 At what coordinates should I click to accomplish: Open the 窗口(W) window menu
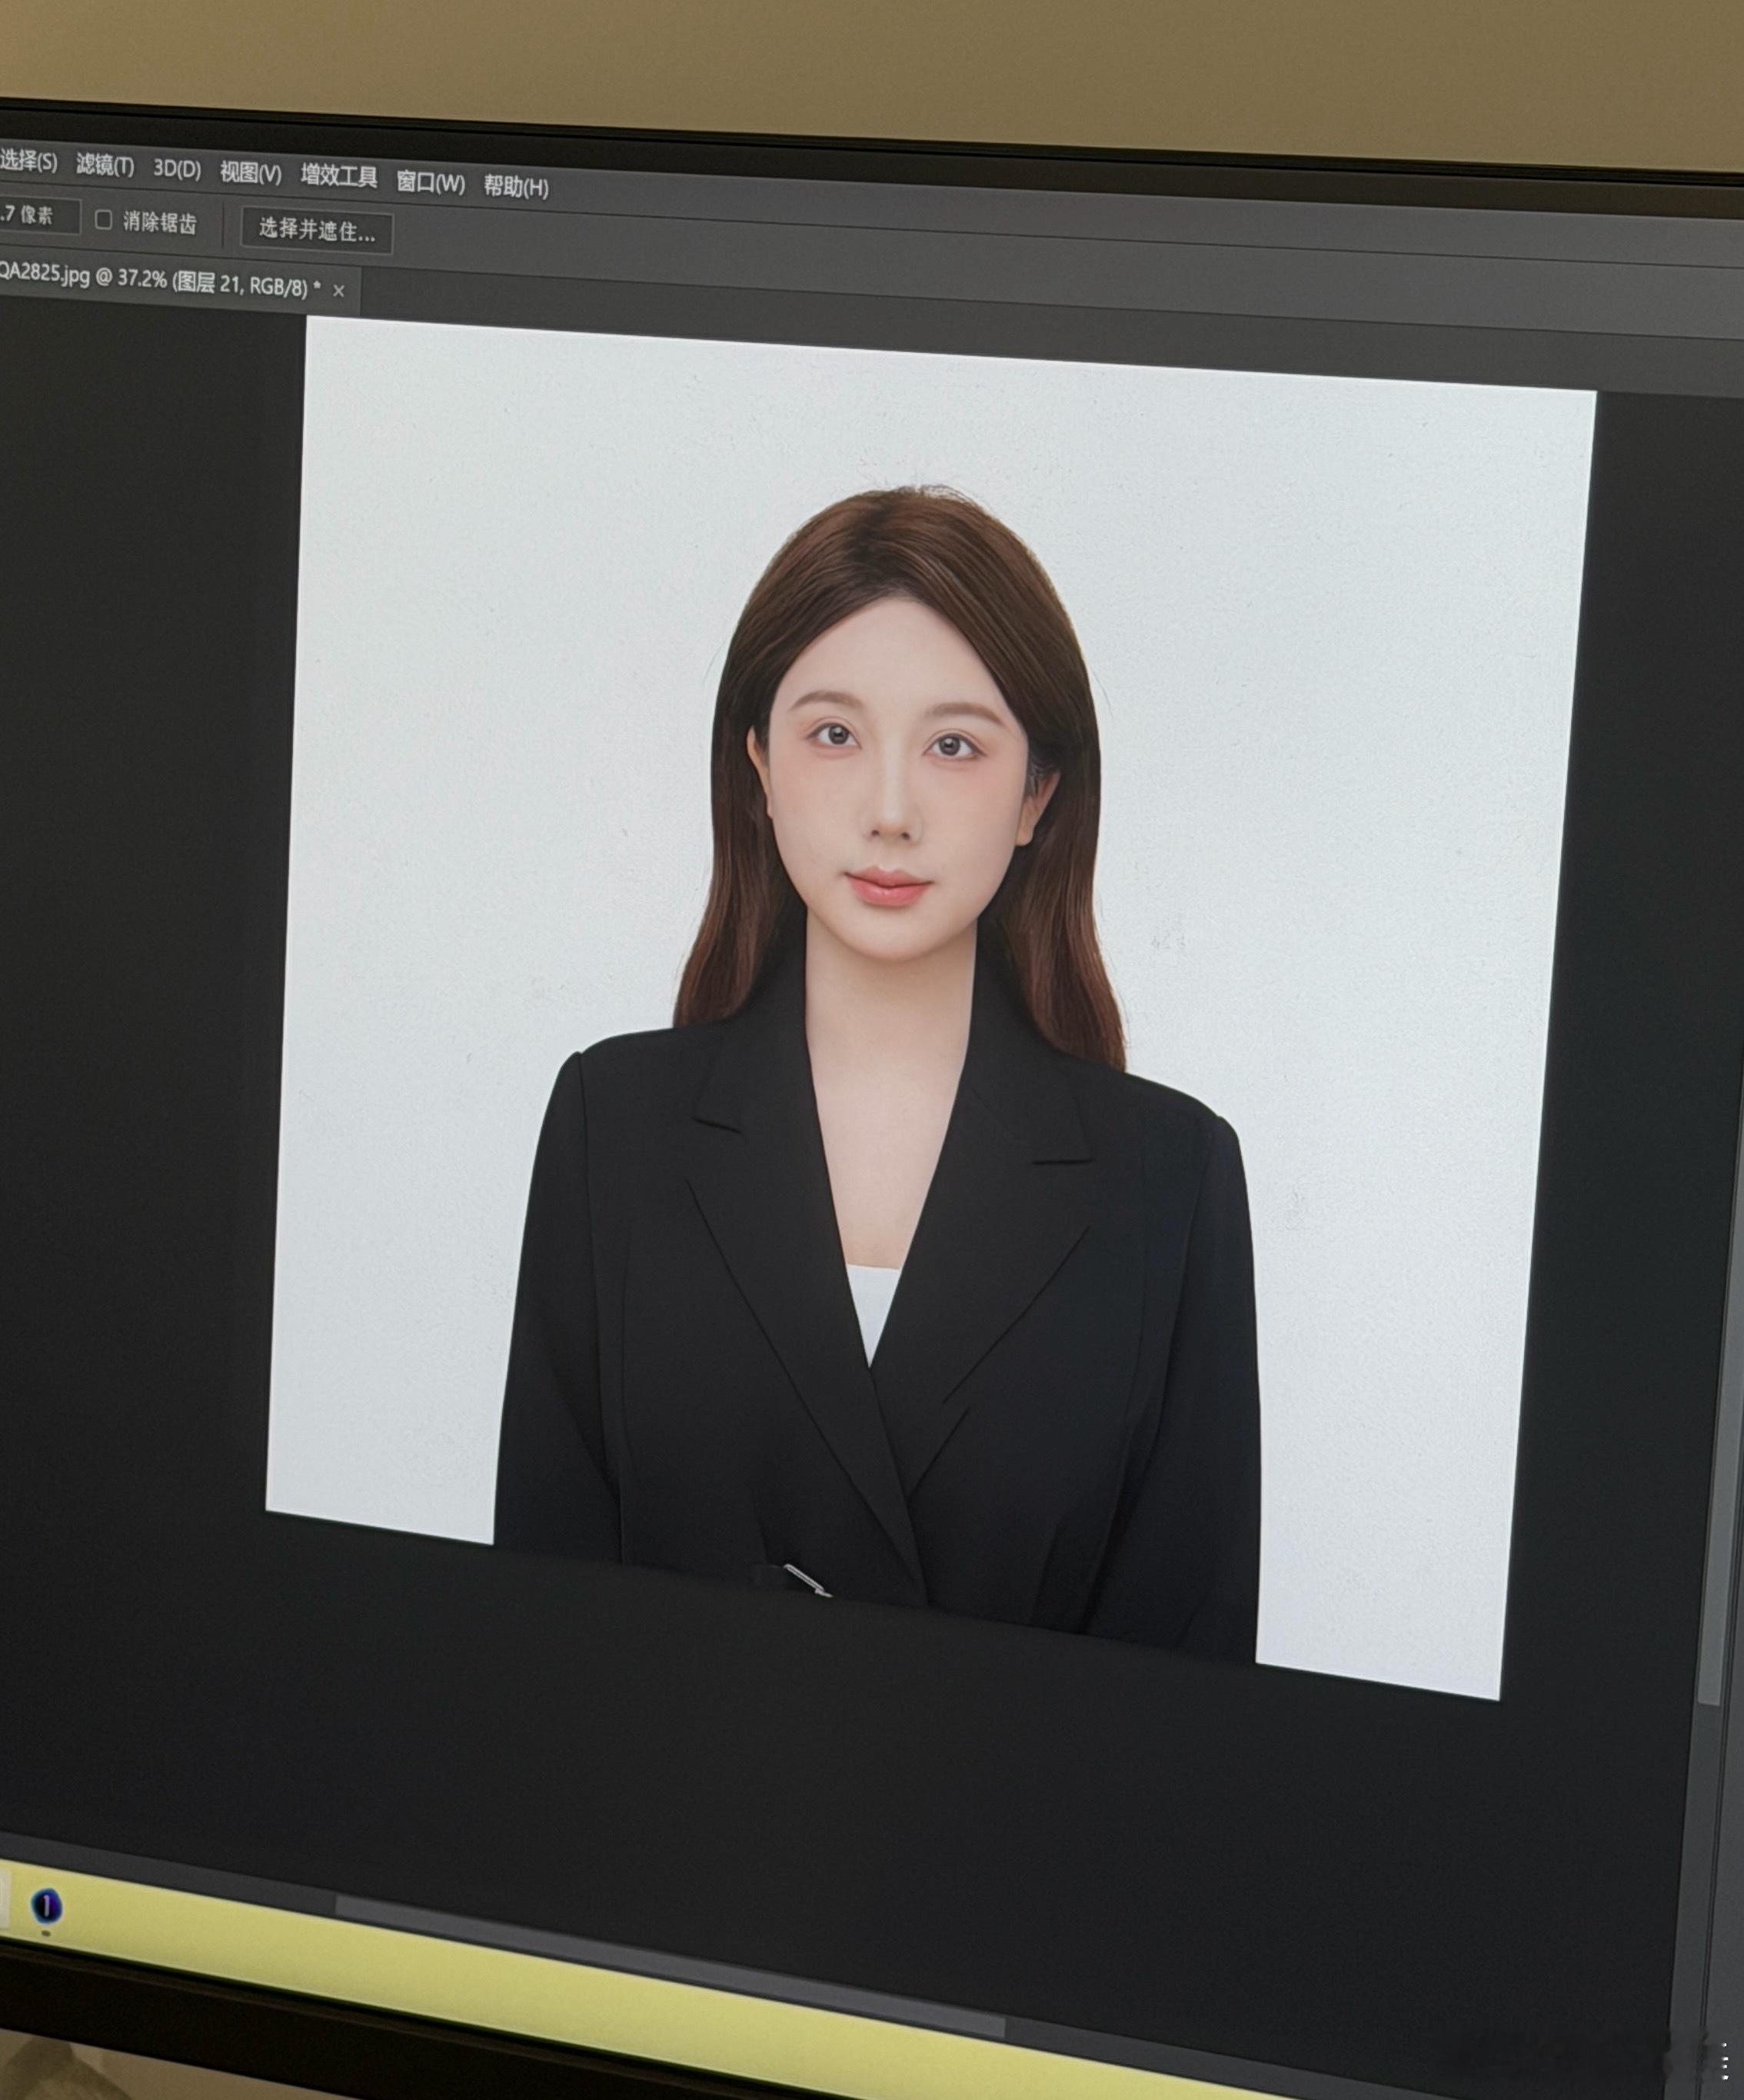click(430, 183)
